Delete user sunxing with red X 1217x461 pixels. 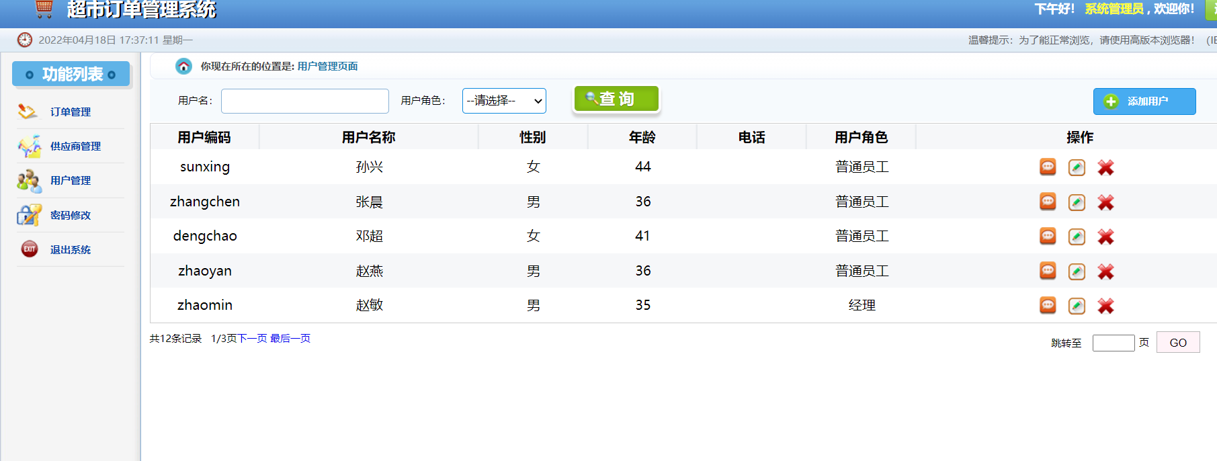click(1105, 167)
